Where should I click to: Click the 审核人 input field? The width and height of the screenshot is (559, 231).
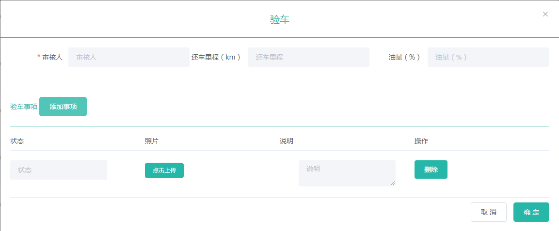coord(128,57)
